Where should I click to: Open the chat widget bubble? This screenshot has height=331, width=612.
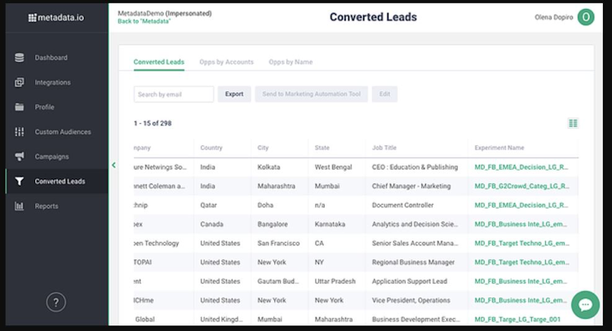click(x=585, y=305)
